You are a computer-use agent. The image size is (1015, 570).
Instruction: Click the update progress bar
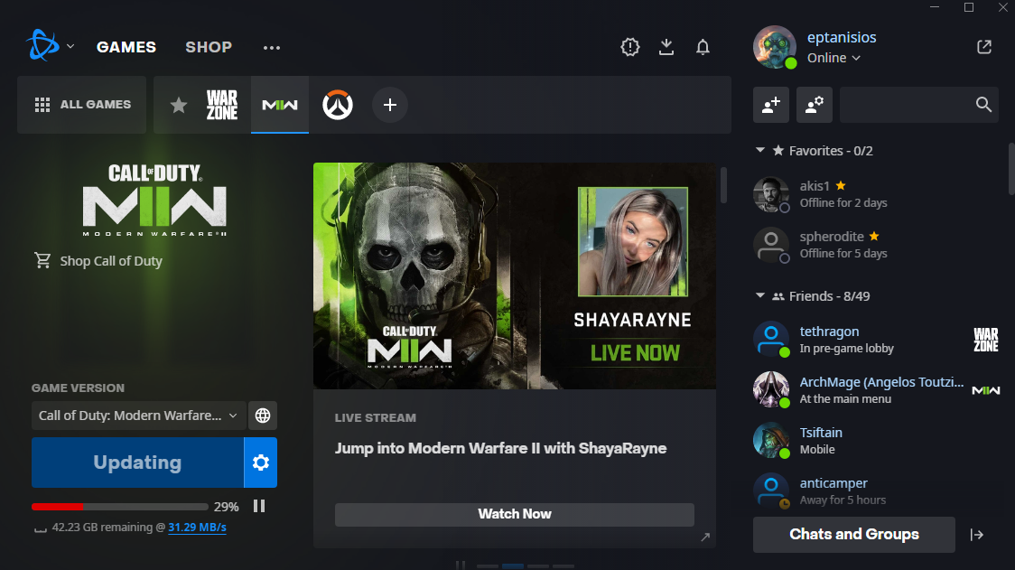point(120,507)
